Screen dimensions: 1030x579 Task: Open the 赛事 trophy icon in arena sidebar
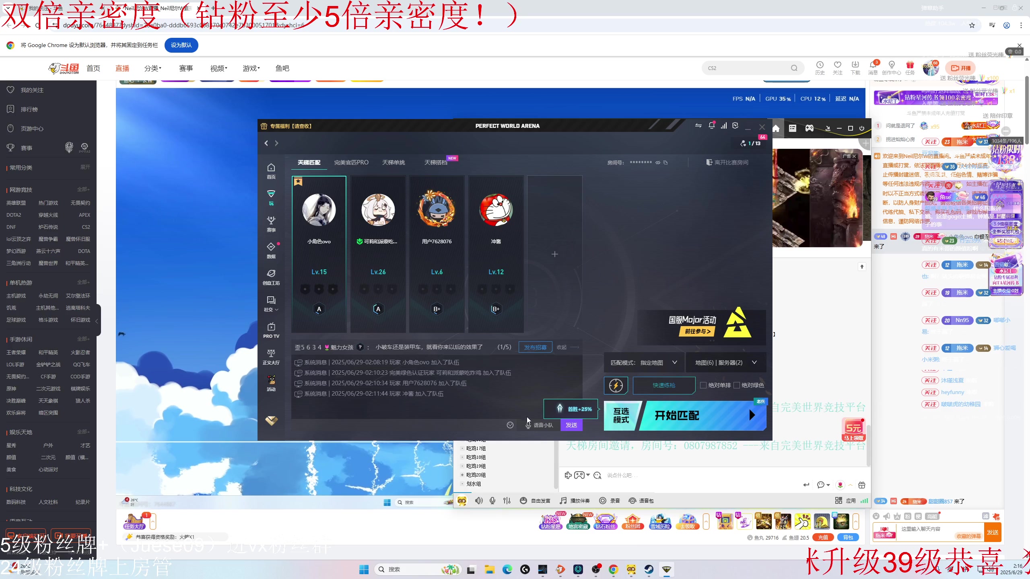point(271,224)
